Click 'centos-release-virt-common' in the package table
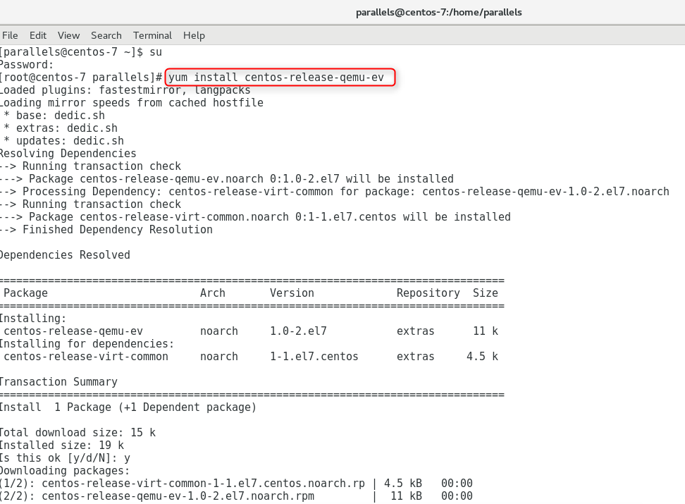This screenshot has height=504, width=685. click(86, 356)
